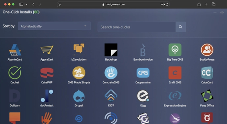Choose the b2evolution app icon
The image size is (227, 124).
79,49
